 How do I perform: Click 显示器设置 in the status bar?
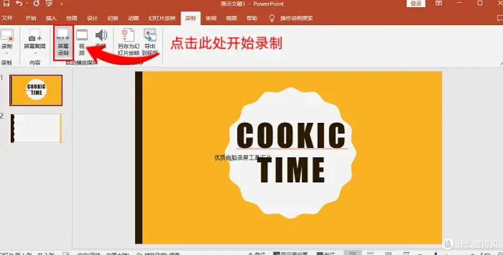(x=290, y=254)
